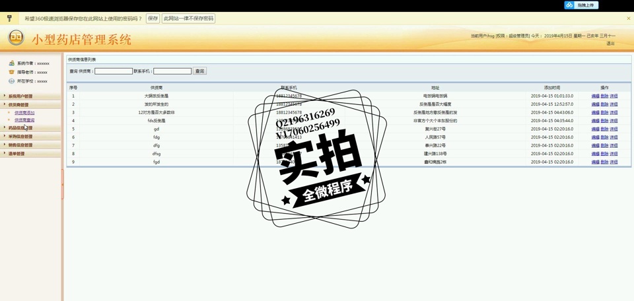Click the key icon in password bar
The width and height of the screenshot is (634, 301).
click(9, 18)
